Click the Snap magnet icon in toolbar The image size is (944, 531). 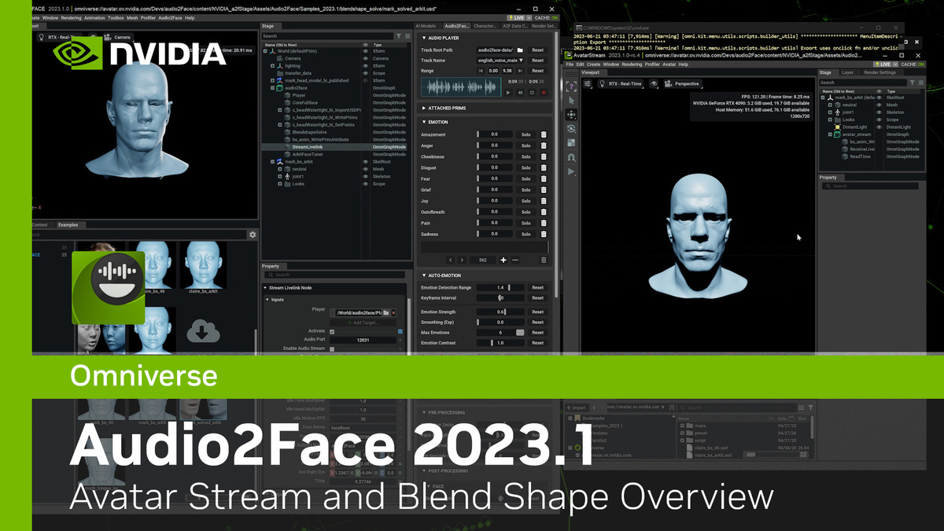[572, 157]
